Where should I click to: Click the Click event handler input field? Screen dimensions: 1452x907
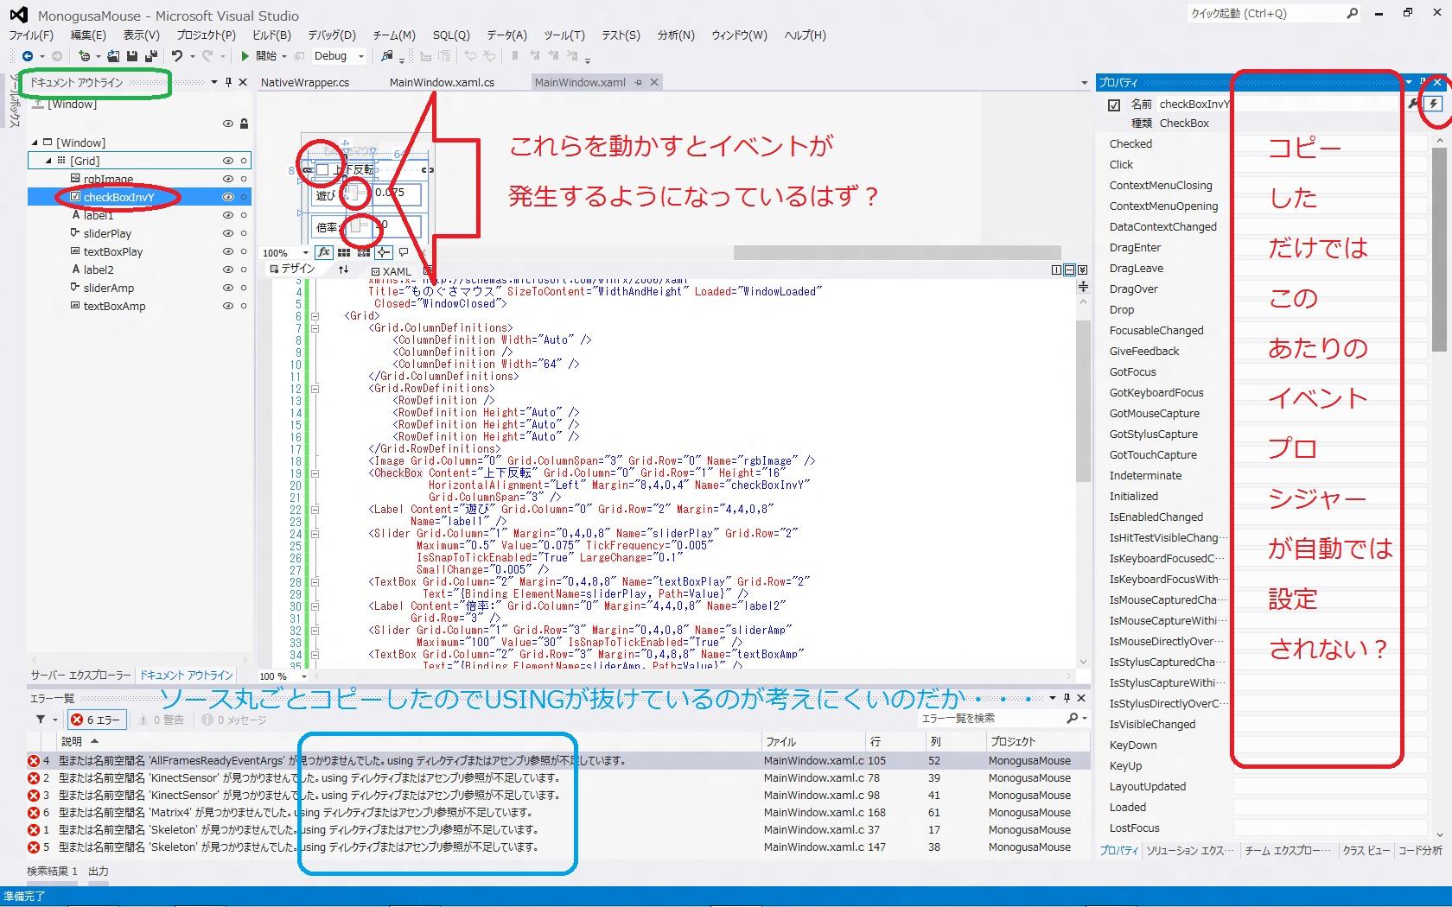point(1327,165)
